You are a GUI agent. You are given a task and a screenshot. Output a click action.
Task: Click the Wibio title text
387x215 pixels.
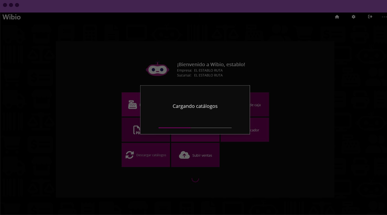[x=12, y=17]
